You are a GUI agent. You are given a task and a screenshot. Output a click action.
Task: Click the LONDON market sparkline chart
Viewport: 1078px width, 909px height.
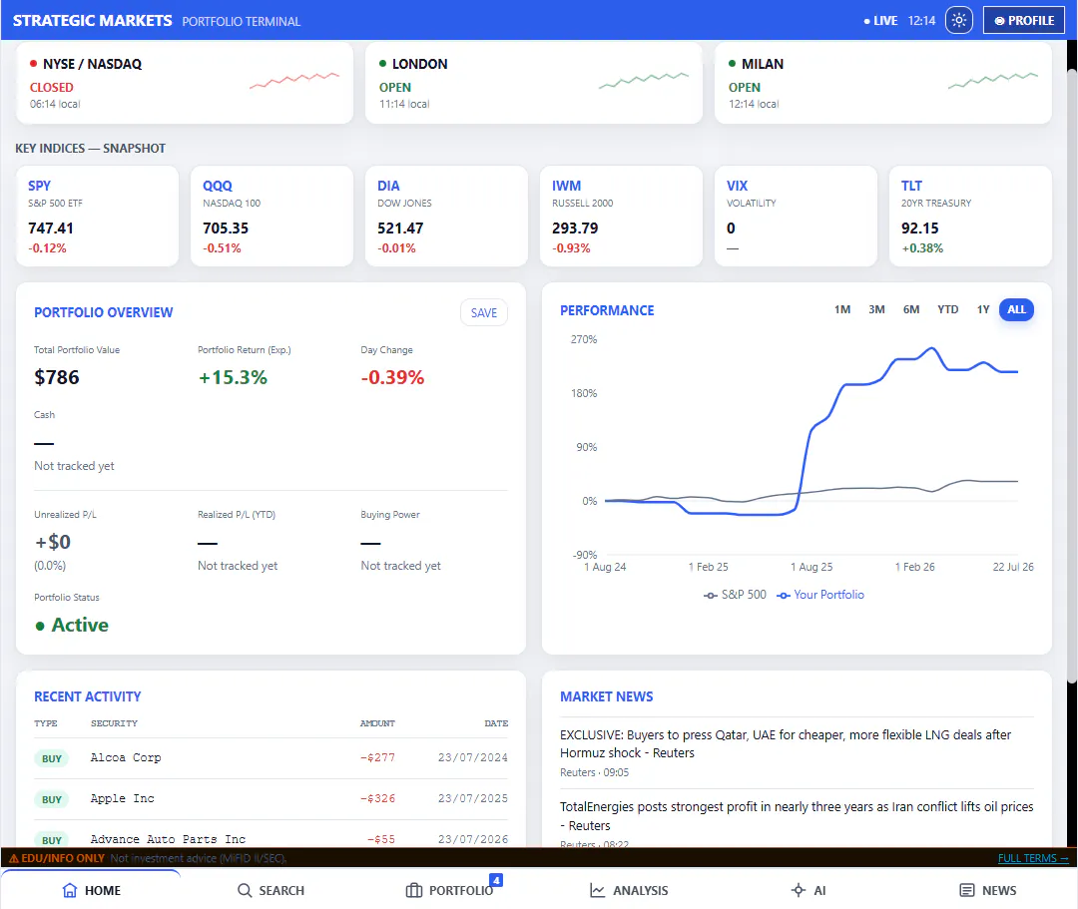(x=644, y=81)
